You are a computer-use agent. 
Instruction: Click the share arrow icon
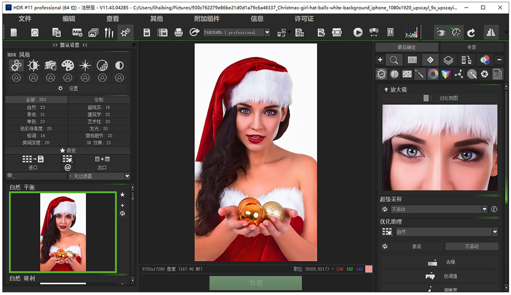pyautogui.click(x=194, y=32)
